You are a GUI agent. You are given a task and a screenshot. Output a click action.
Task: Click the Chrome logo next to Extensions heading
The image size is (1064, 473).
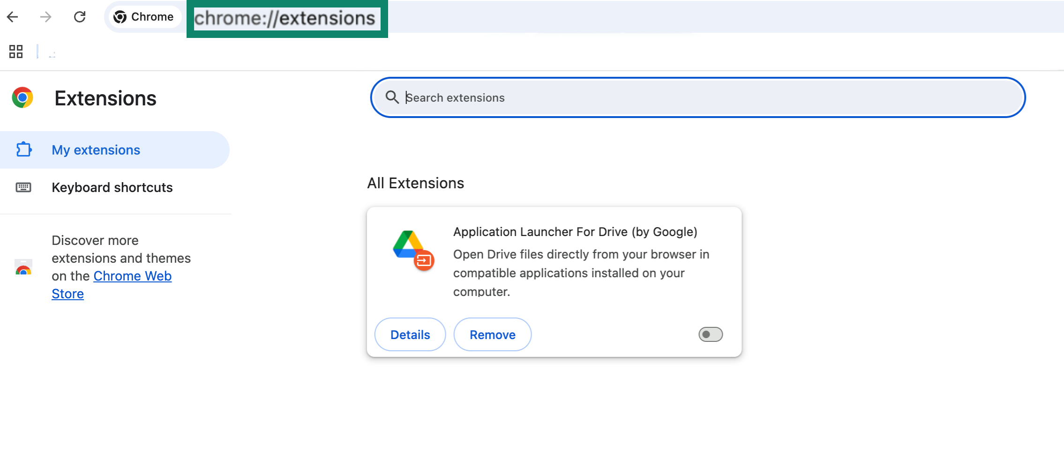click(x=22, y=98)
